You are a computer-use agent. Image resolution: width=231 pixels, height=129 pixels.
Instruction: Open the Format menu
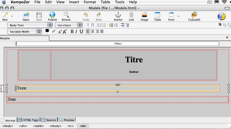click(x=90, y=2)
